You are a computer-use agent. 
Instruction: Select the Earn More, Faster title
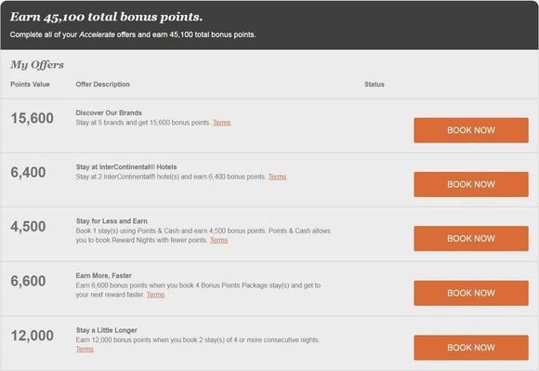click(x=104, y=276)
